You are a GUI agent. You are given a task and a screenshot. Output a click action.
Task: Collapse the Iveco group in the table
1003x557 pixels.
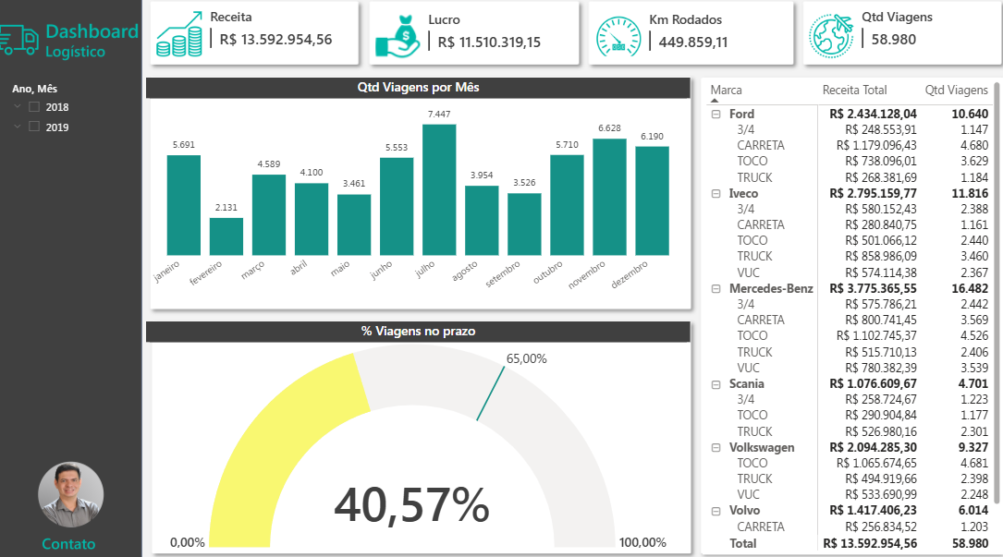716,193
